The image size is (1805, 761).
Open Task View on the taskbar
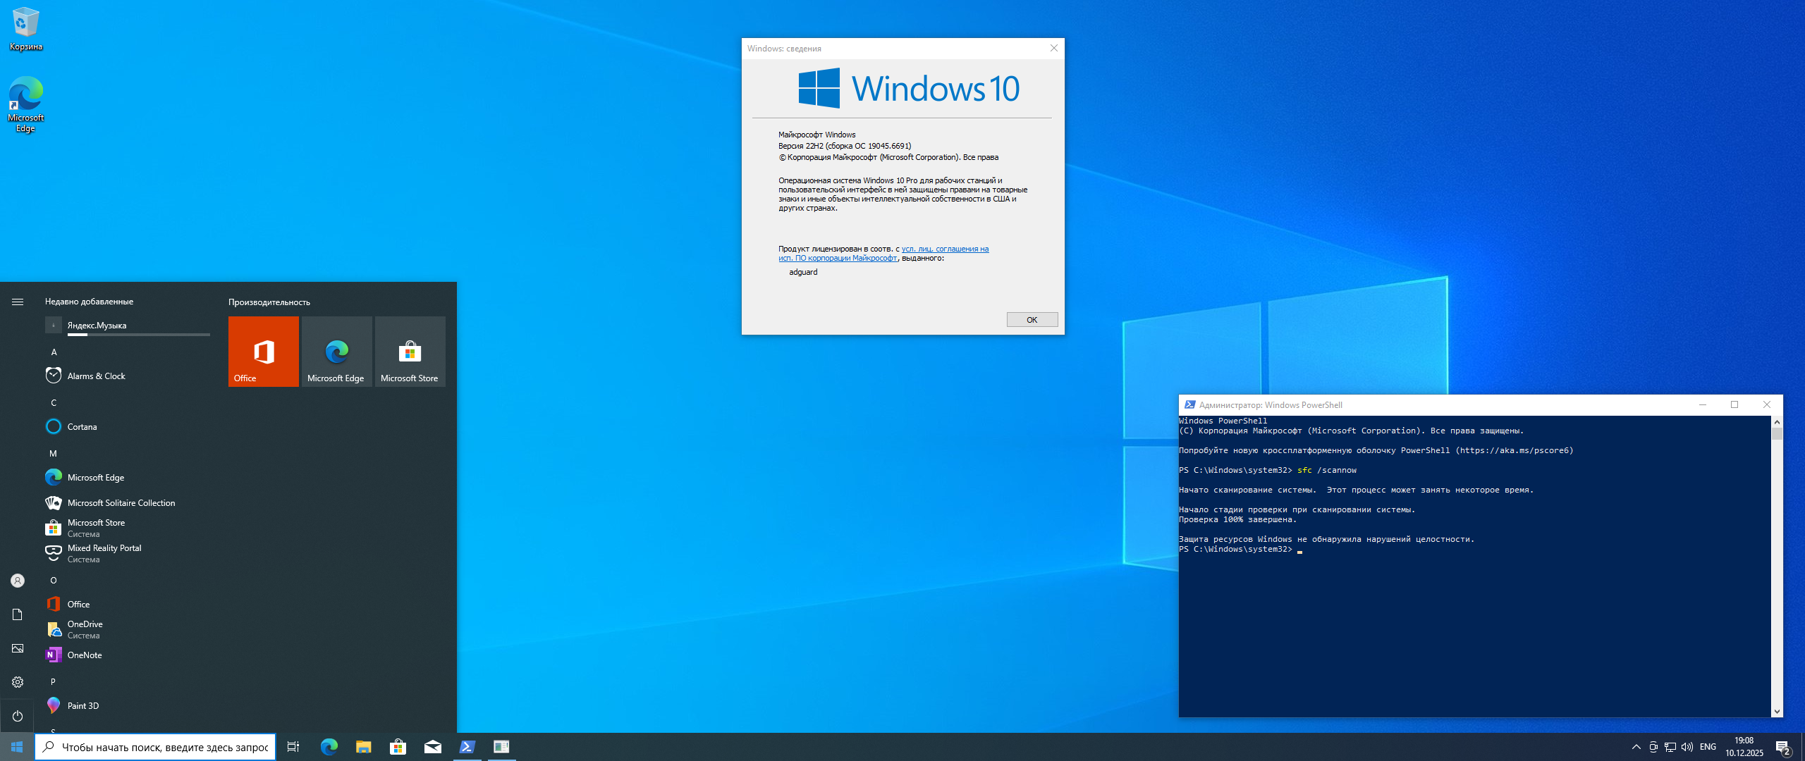tap(293, 747)
